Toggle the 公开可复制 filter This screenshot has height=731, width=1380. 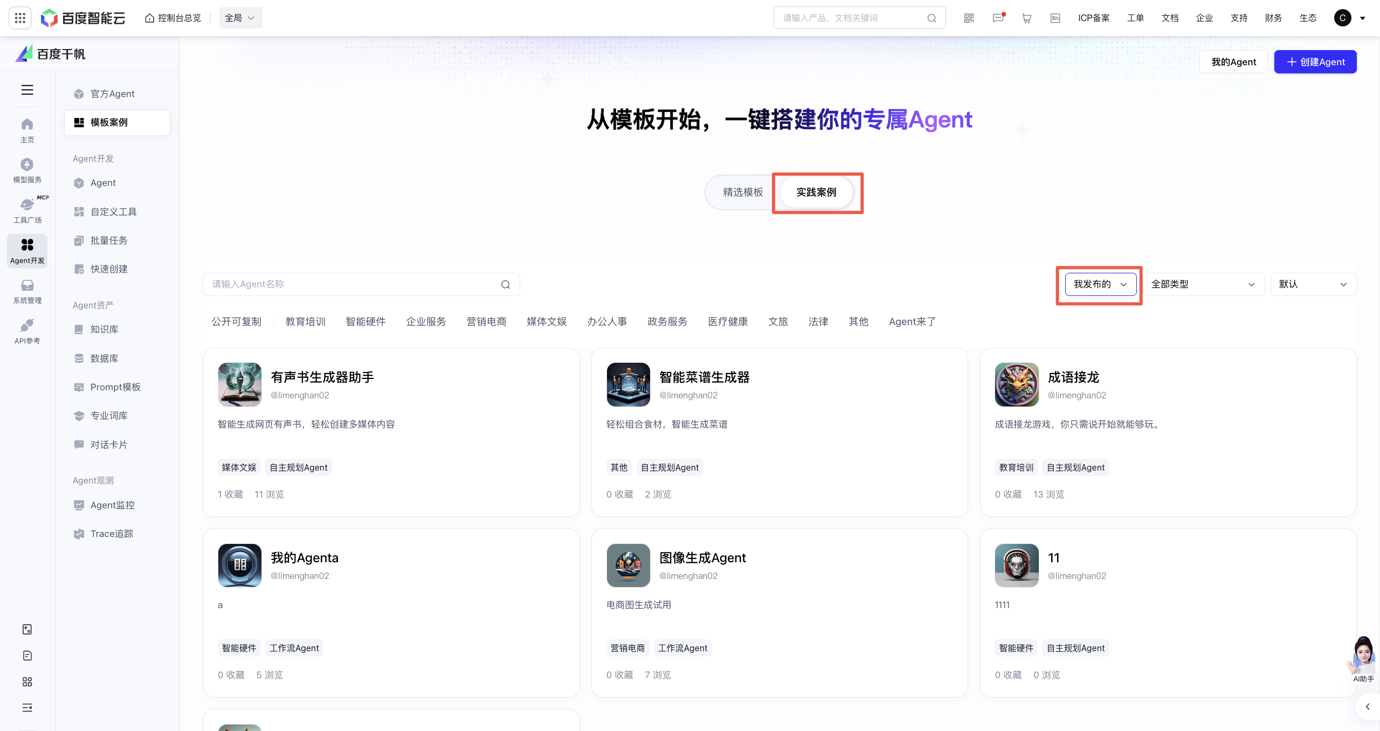click(236, 321)
